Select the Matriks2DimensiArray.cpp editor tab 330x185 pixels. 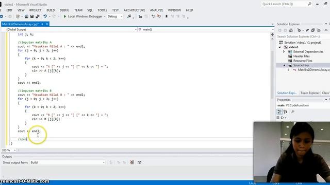tap(20, 24)
